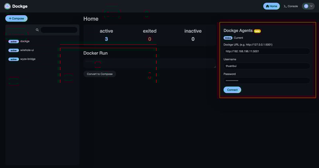
Task: Click the Online status badge
Action: click(228, 38)
